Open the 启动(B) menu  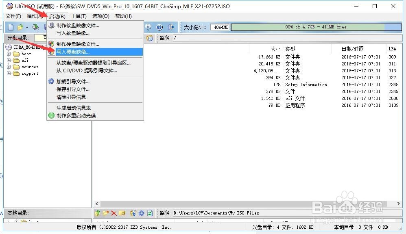click(57, 16)
